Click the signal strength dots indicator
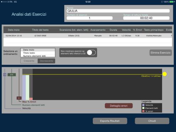 [4, 2]
